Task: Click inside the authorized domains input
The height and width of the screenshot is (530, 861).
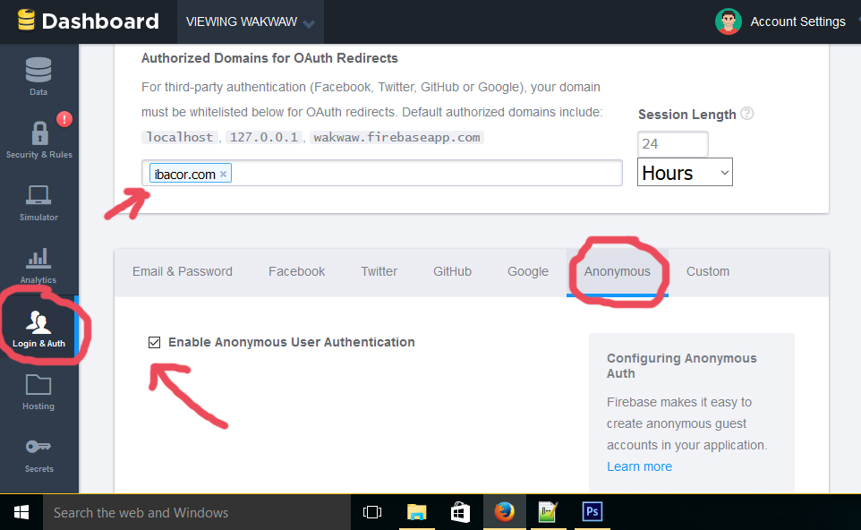Action: [x=382, y=173]
